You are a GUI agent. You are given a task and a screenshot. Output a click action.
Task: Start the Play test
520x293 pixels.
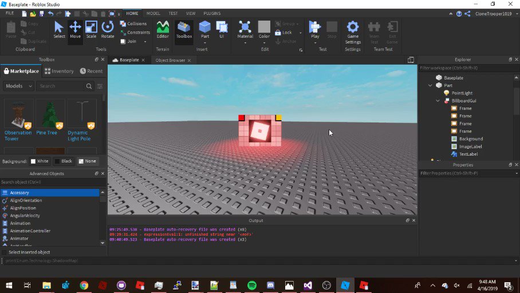[x=315, y=30]
